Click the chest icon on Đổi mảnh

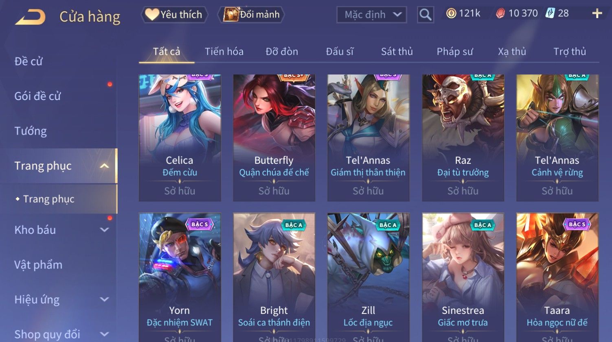pyautogui.click(x=231, y=15)
